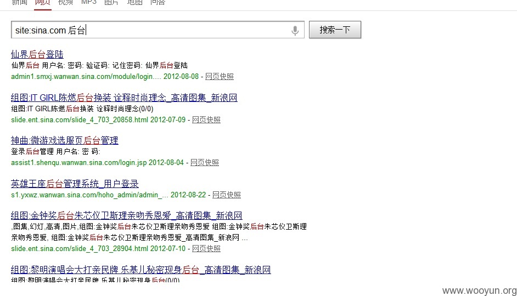Viewport: 517px width, 296px height.
Task: Select the 网页 tab
Action: (42, 2)
